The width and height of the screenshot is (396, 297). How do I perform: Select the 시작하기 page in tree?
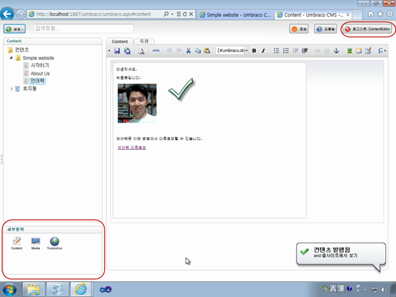click(x=39, y=65)
